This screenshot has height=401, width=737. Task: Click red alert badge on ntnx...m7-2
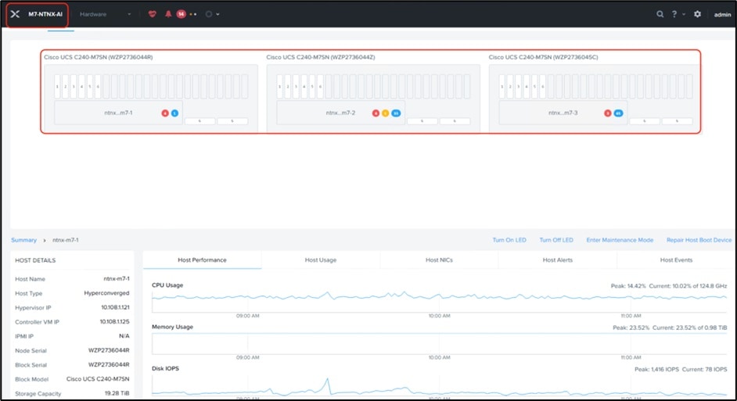376,113
